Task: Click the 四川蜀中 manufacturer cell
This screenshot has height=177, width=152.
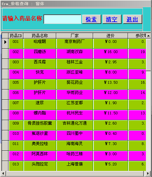Action: pyautogui.click(x=75, y=135)
